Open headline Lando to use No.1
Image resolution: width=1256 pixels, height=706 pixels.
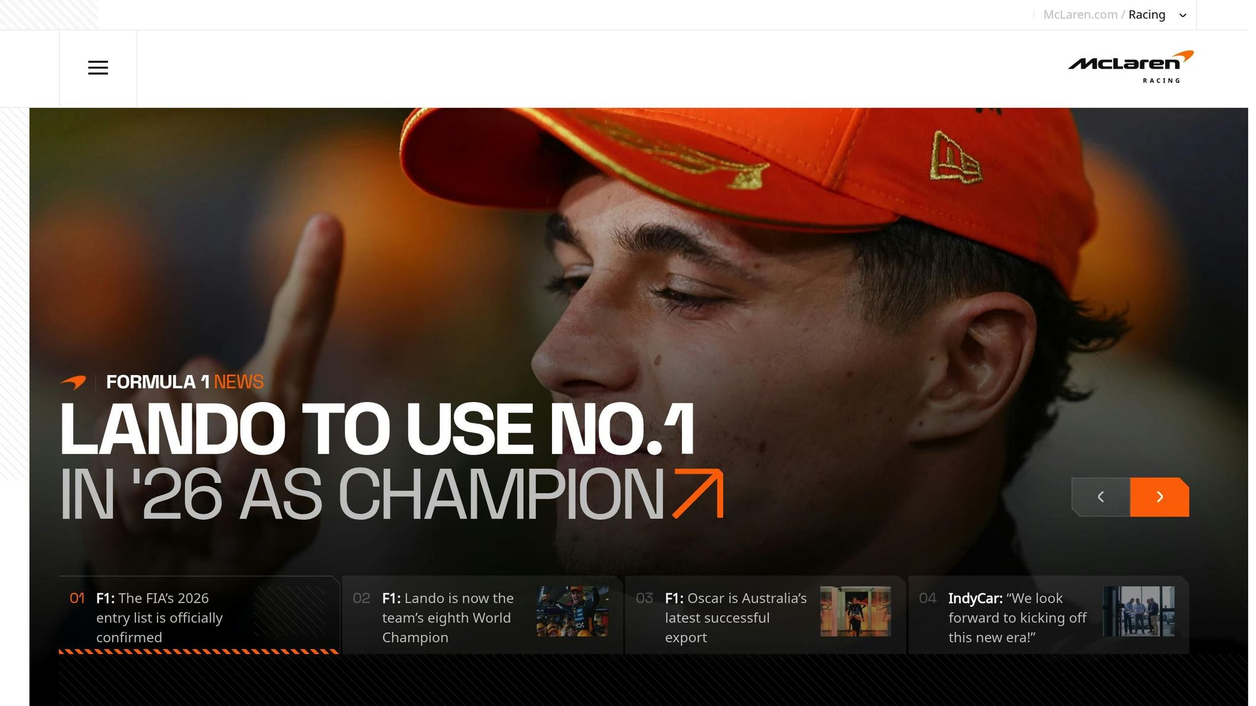tap(377, 430)
